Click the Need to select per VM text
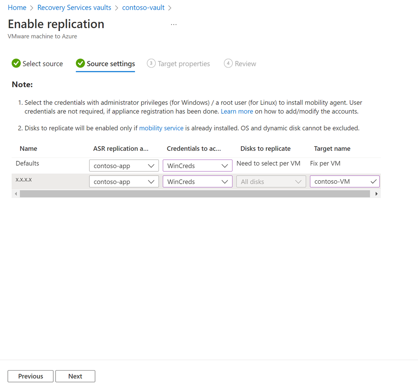Screen dimensions: 418x387 (x=268, y=163)
